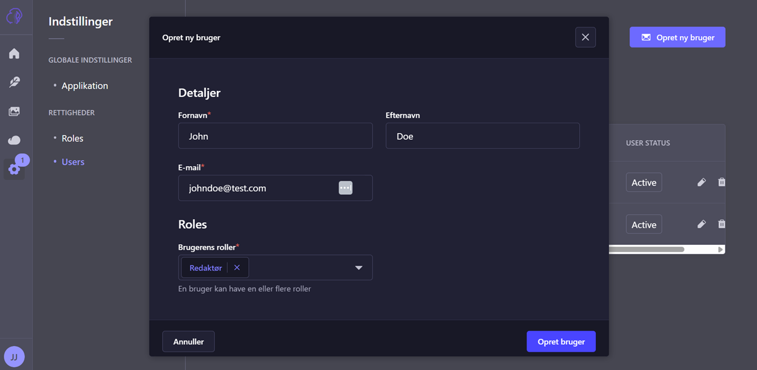Click the password manager icon in E-mail field
Image resolution: width=757 pixels, height=370 pixels.
click(345, 188)
